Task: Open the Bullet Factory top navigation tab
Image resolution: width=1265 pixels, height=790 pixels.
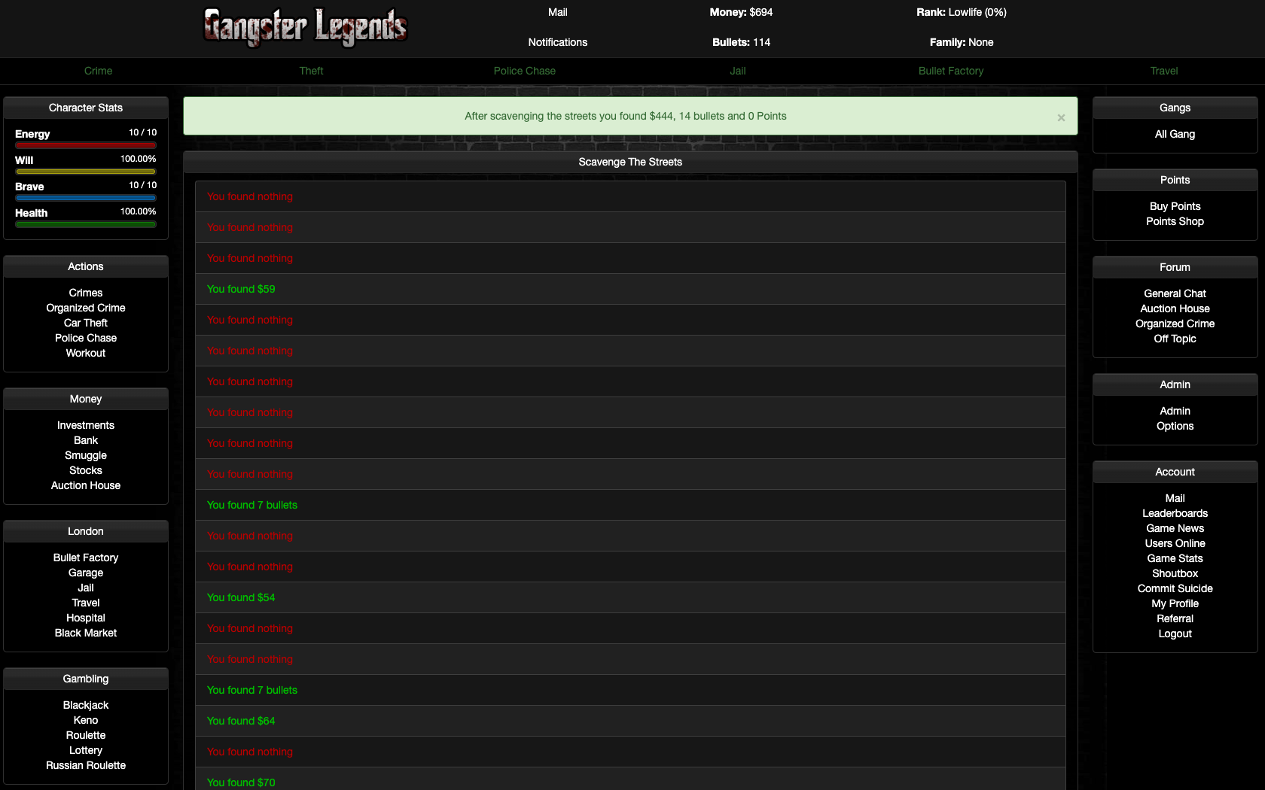Action: [950, 71]
